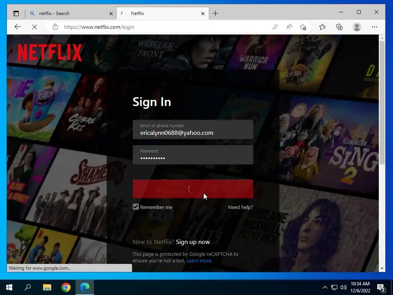The height and width of the screenshot is (295, 393).
Task: Click the page scroll down arrow
Action: 382,268
